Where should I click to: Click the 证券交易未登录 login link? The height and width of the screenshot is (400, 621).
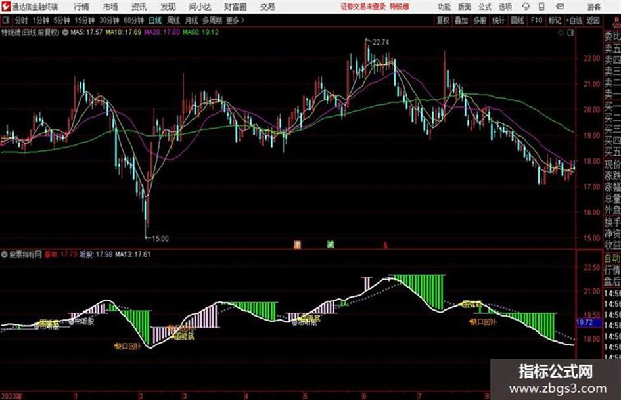pyautogui.click(x=363, y=7)
